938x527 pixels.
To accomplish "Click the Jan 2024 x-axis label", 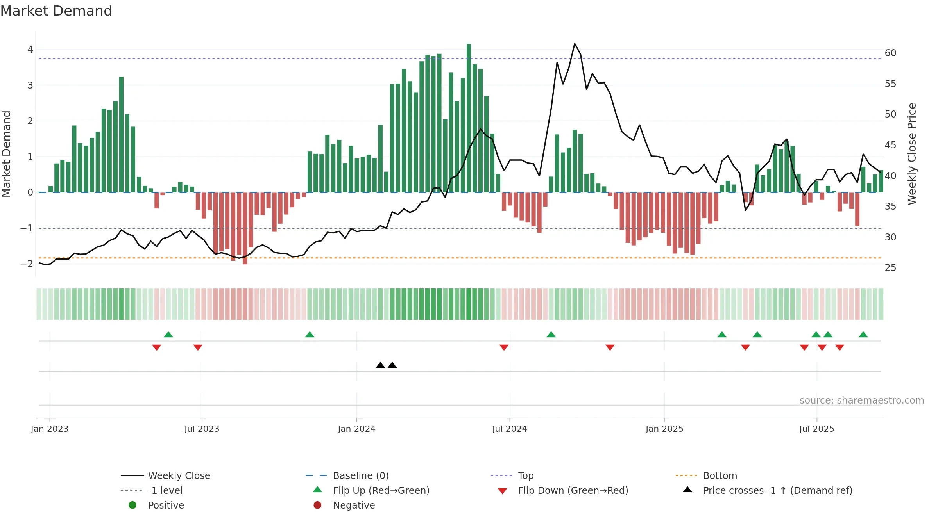I will 356,429.
